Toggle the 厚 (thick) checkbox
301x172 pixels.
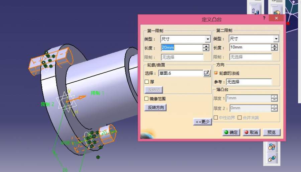pos(147,82)
